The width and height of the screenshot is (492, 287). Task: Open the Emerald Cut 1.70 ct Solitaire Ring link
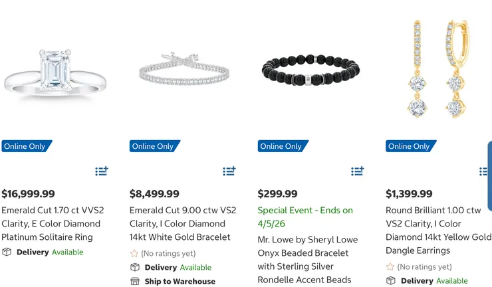coord(51,223)
